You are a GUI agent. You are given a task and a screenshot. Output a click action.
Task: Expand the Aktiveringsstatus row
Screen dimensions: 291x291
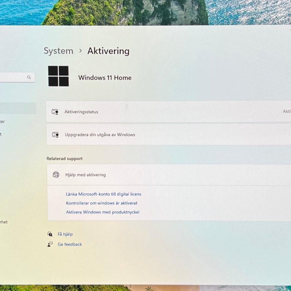(x=168, y=112)
